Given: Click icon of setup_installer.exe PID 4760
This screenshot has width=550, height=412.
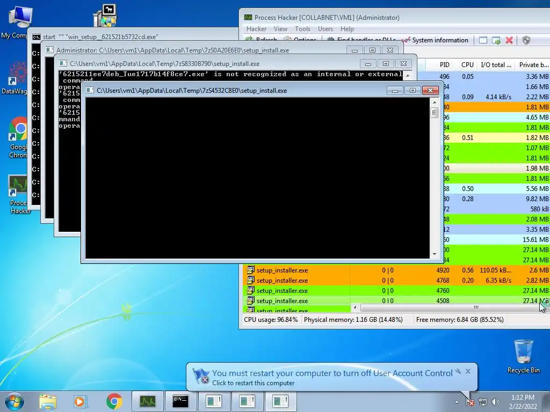Looking at the screenshot, I should pos(250,290).
